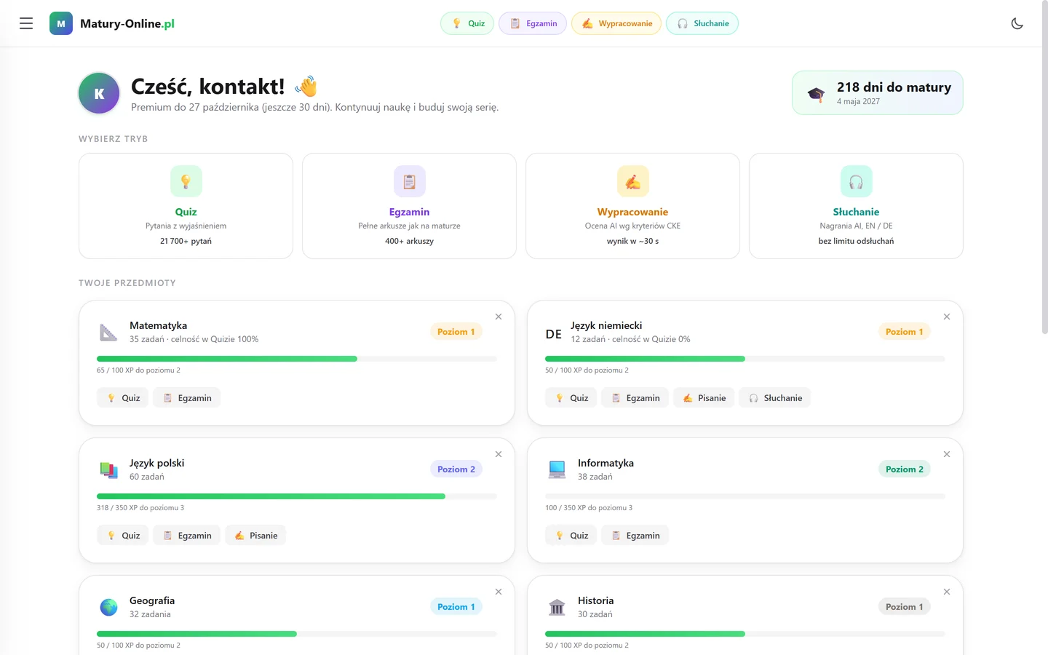Click the Matematyka XP progress bar
Screen dimensions: 1048x655
(297, 359)
